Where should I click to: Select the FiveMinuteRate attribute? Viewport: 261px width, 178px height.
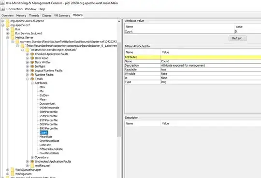(49, 153)
